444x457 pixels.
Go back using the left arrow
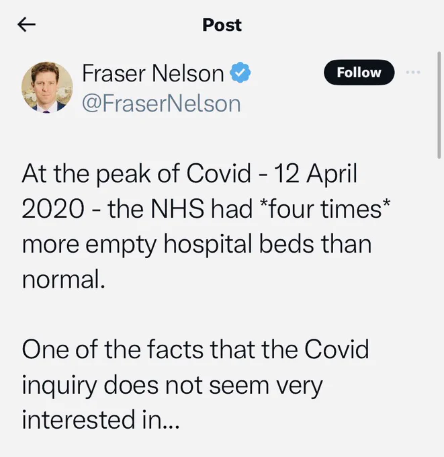[x=26, y=24]
